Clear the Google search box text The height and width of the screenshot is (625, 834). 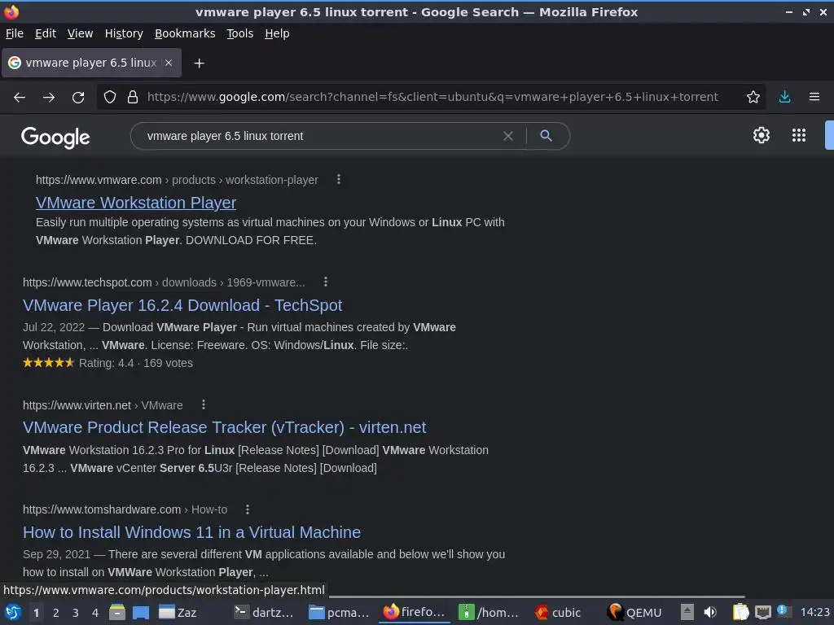508,136
